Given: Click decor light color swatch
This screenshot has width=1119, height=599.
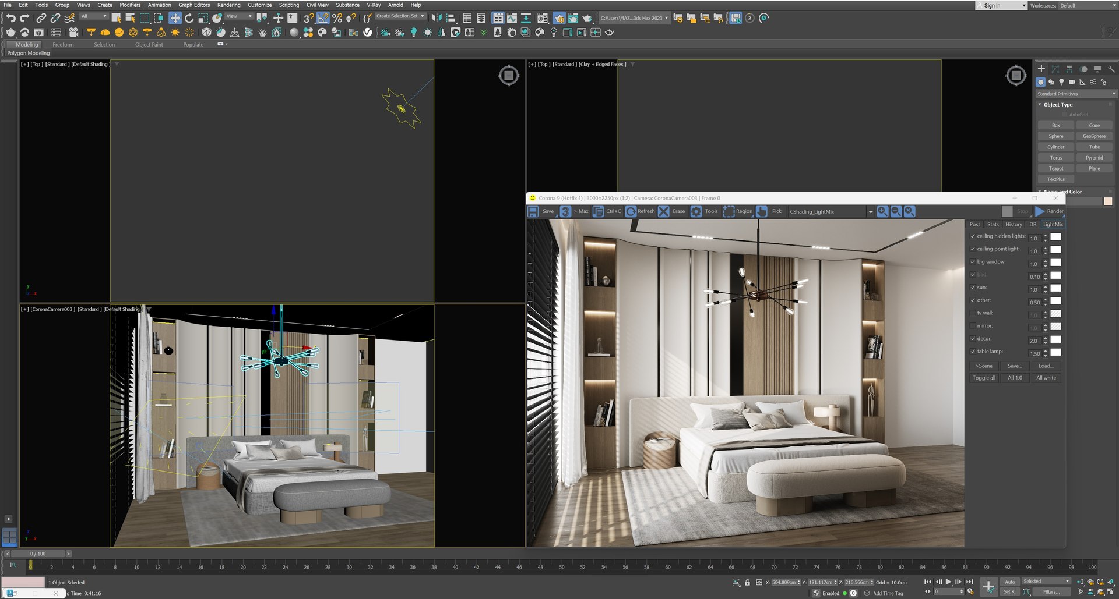Looking at the screenshot, I should pos(1055,339).
